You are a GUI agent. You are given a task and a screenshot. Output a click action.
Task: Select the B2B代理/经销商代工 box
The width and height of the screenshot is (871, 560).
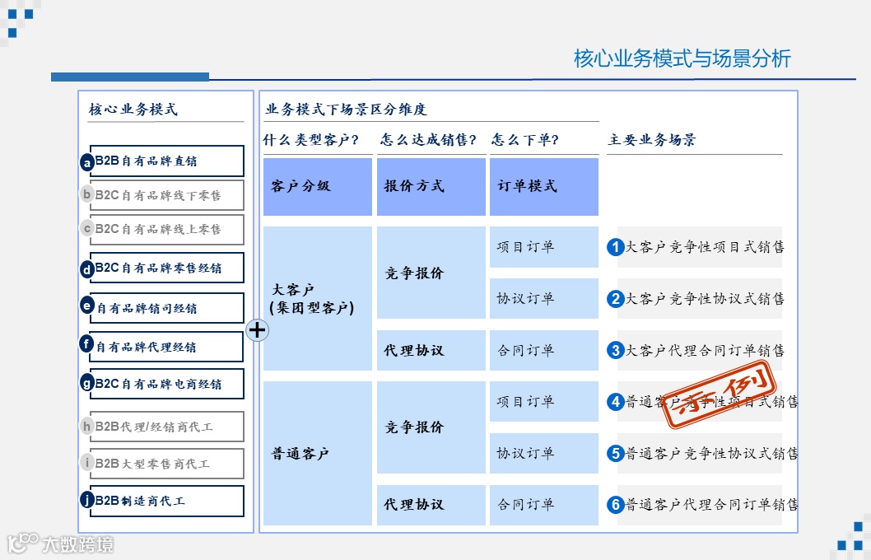166,427
